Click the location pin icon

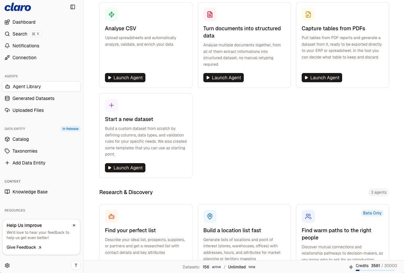(210, 216)
